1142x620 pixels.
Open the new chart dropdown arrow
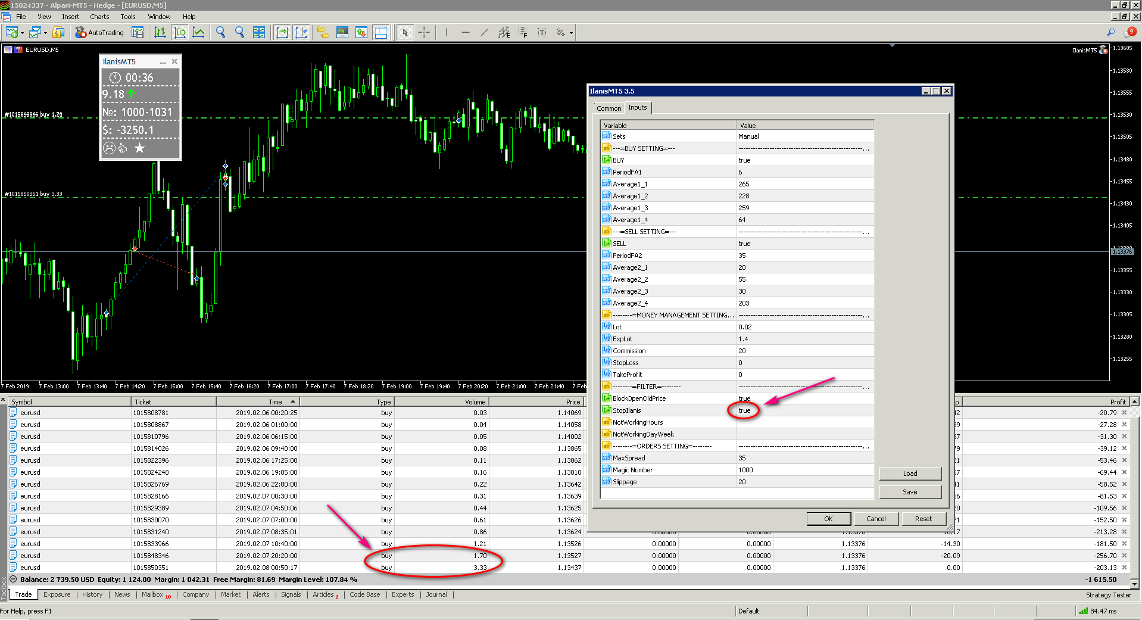(x=22, y=33)
